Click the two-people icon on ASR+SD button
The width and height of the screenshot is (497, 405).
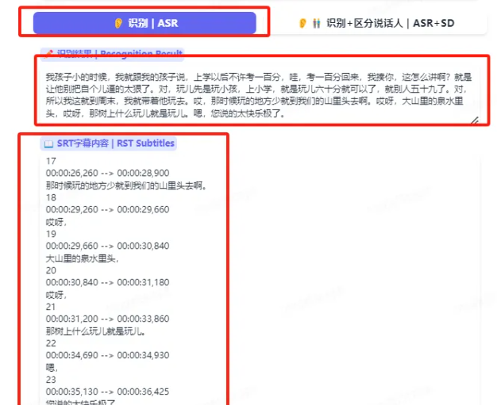[x=316, y=23]
